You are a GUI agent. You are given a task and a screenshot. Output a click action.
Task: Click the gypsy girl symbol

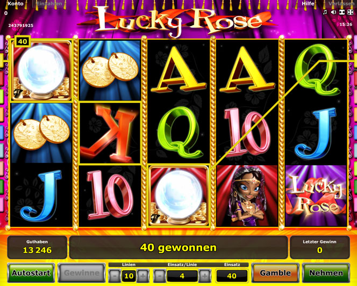click(x=247, y=196)
